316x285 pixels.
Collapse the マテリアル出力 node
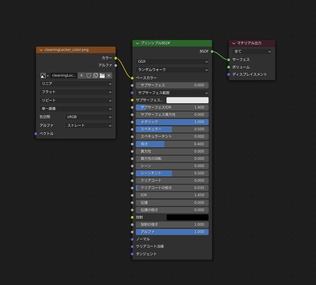pyautogui.click(x=234, y=43)
